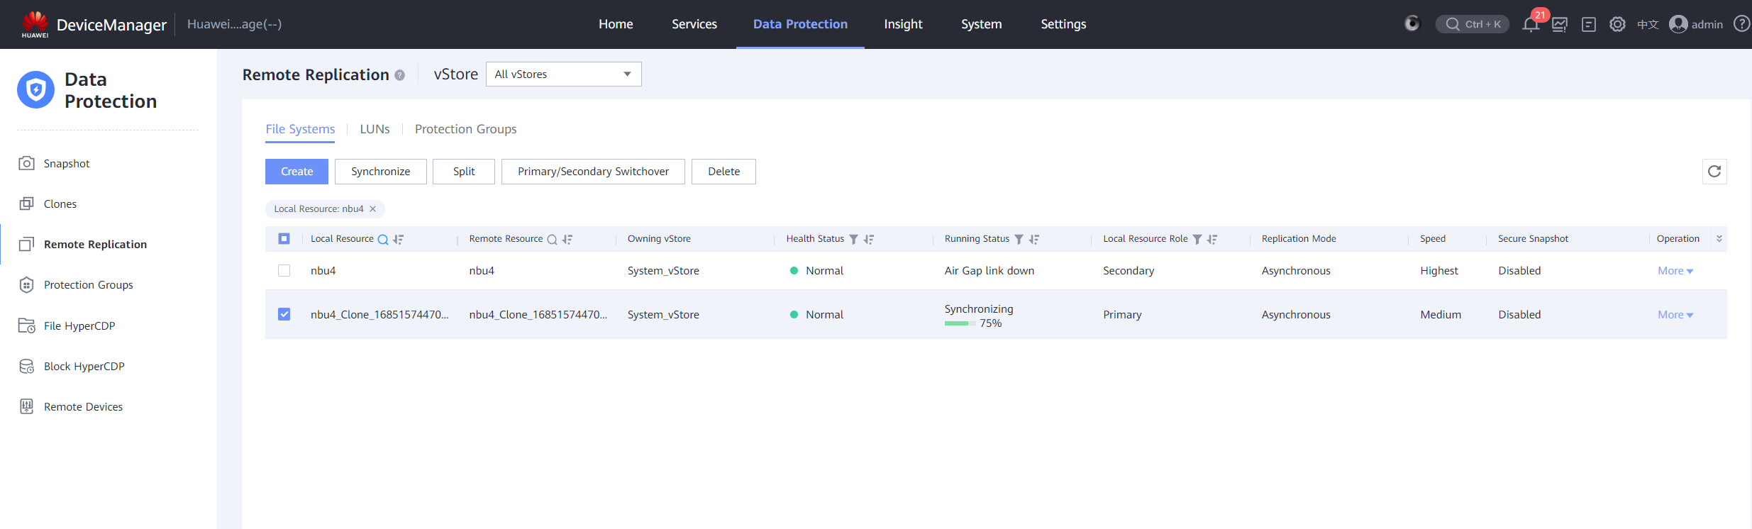The height and width of the screenshot is (529, 1752).
Task: Expand More menu for nbu4 row
Action: [x=1675, y=271]
